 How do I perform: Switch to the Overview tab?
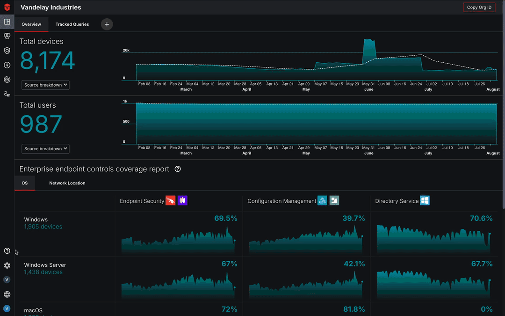pos(31,24)
